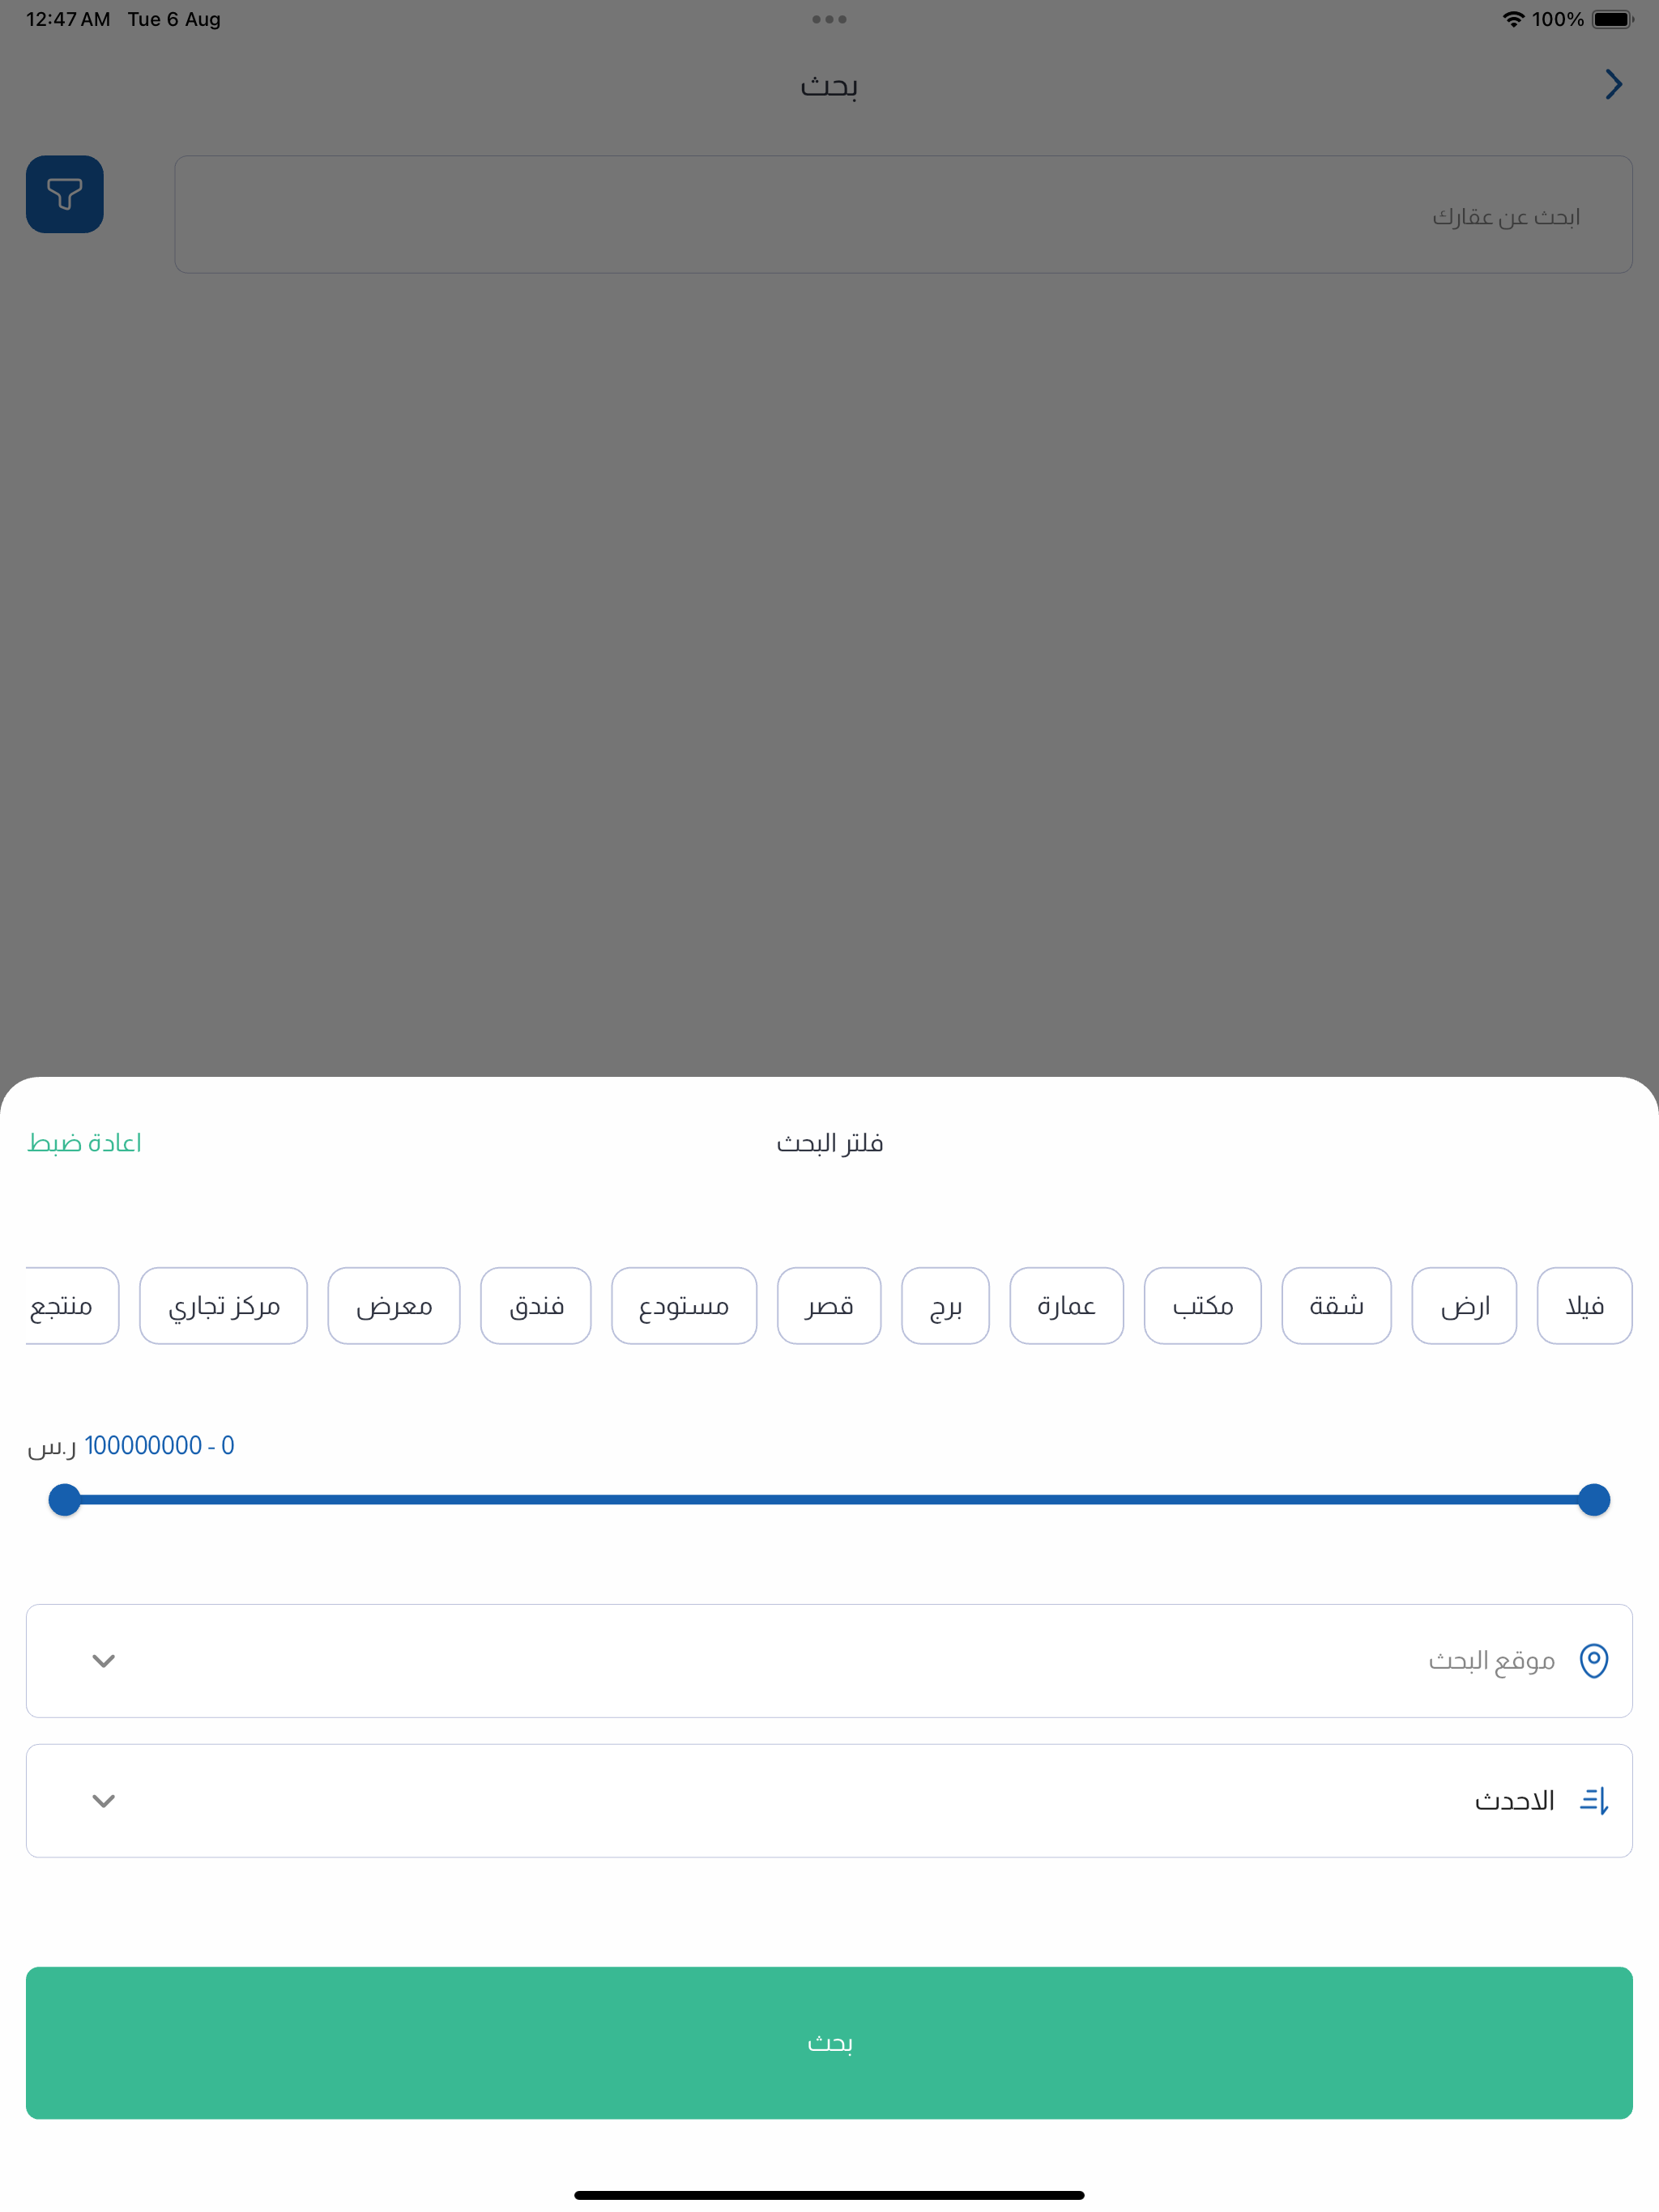Image resolution: width=1659 pixels, height=2212 pixels.
Task: Select the معرض property type chip
Action: 394,1306
